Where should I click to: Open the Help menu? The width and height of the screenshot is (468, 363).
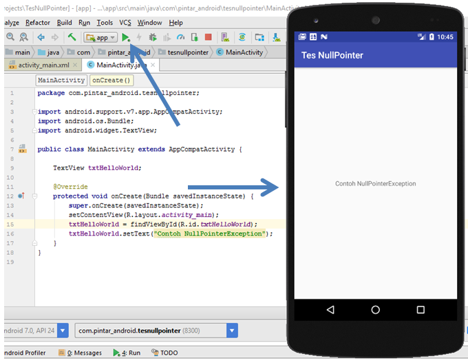pos(175,23)
